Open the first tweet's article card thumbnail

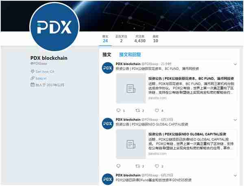click(x=131, y=88)
